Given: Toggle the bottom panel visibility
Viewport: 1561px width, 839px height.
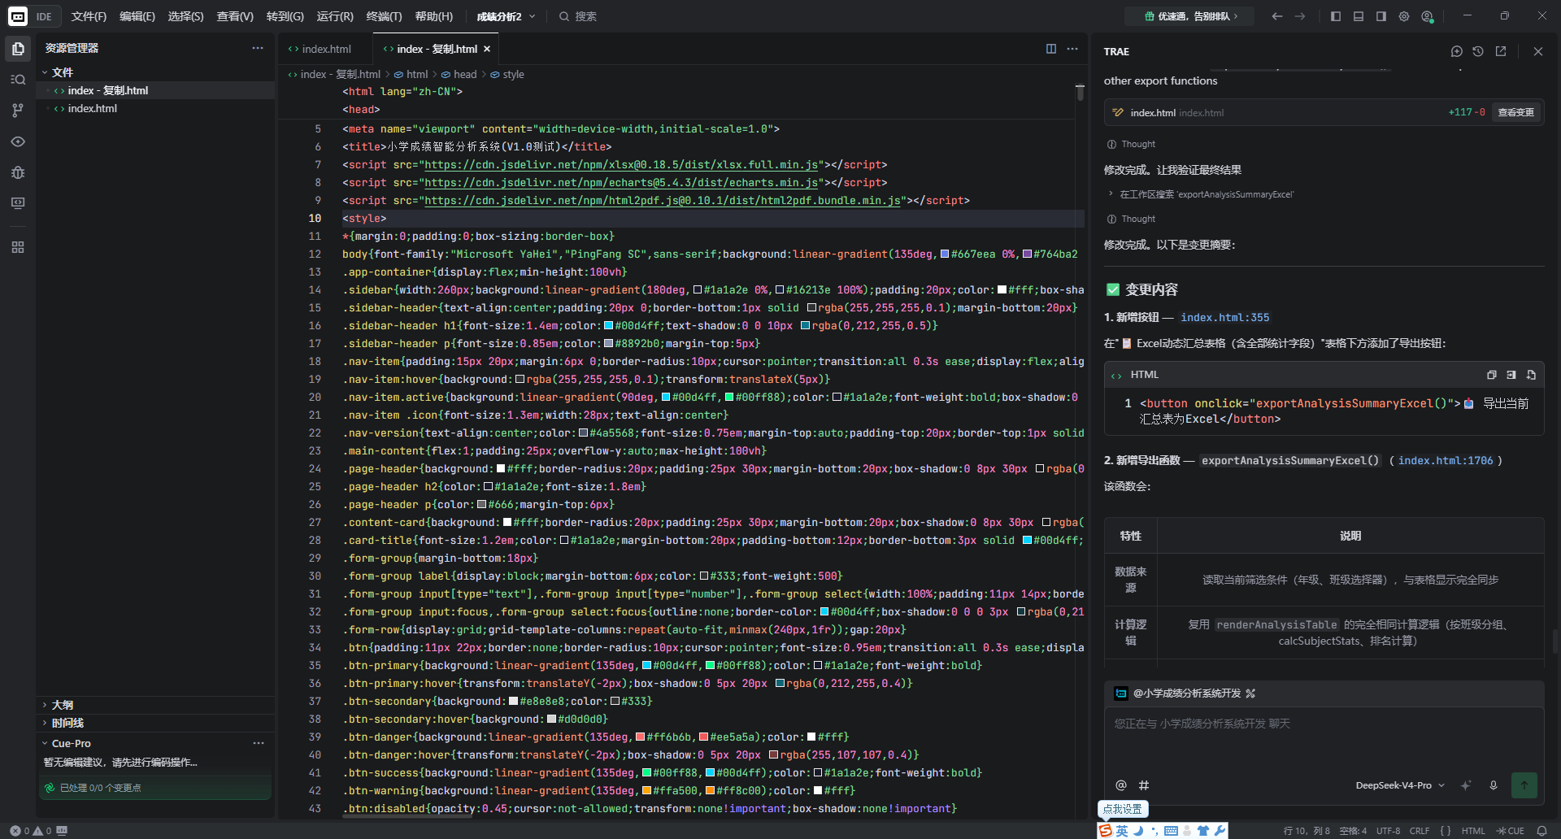Looking at the screenshot, I should pyautogui.click(x=1359, y=16).
